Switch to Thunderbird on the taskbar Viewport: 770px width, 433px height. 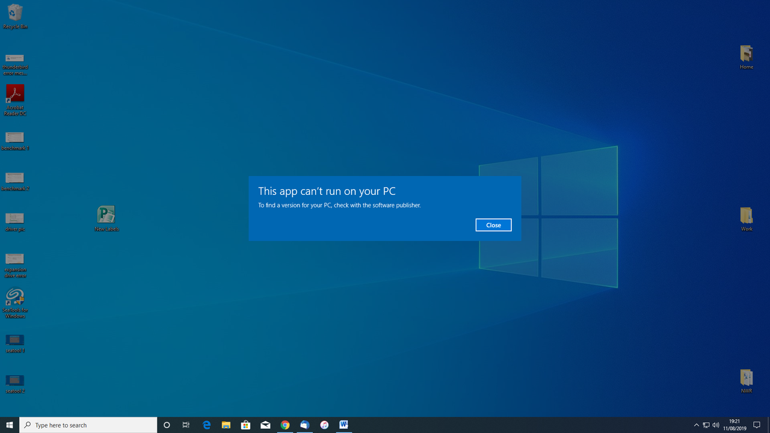304,425
